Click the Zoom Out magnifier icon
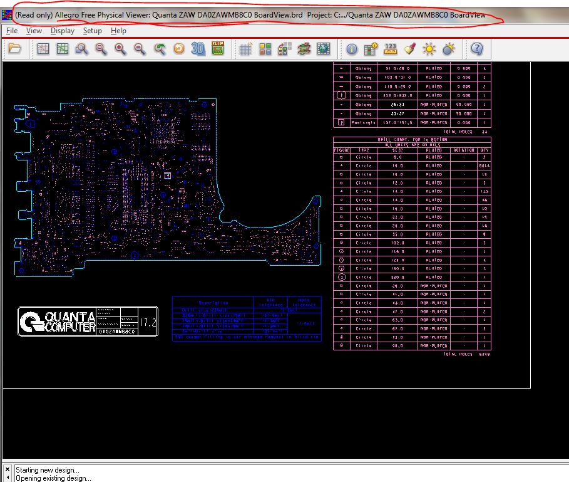The image size is (569, 482). coord(140,48)
